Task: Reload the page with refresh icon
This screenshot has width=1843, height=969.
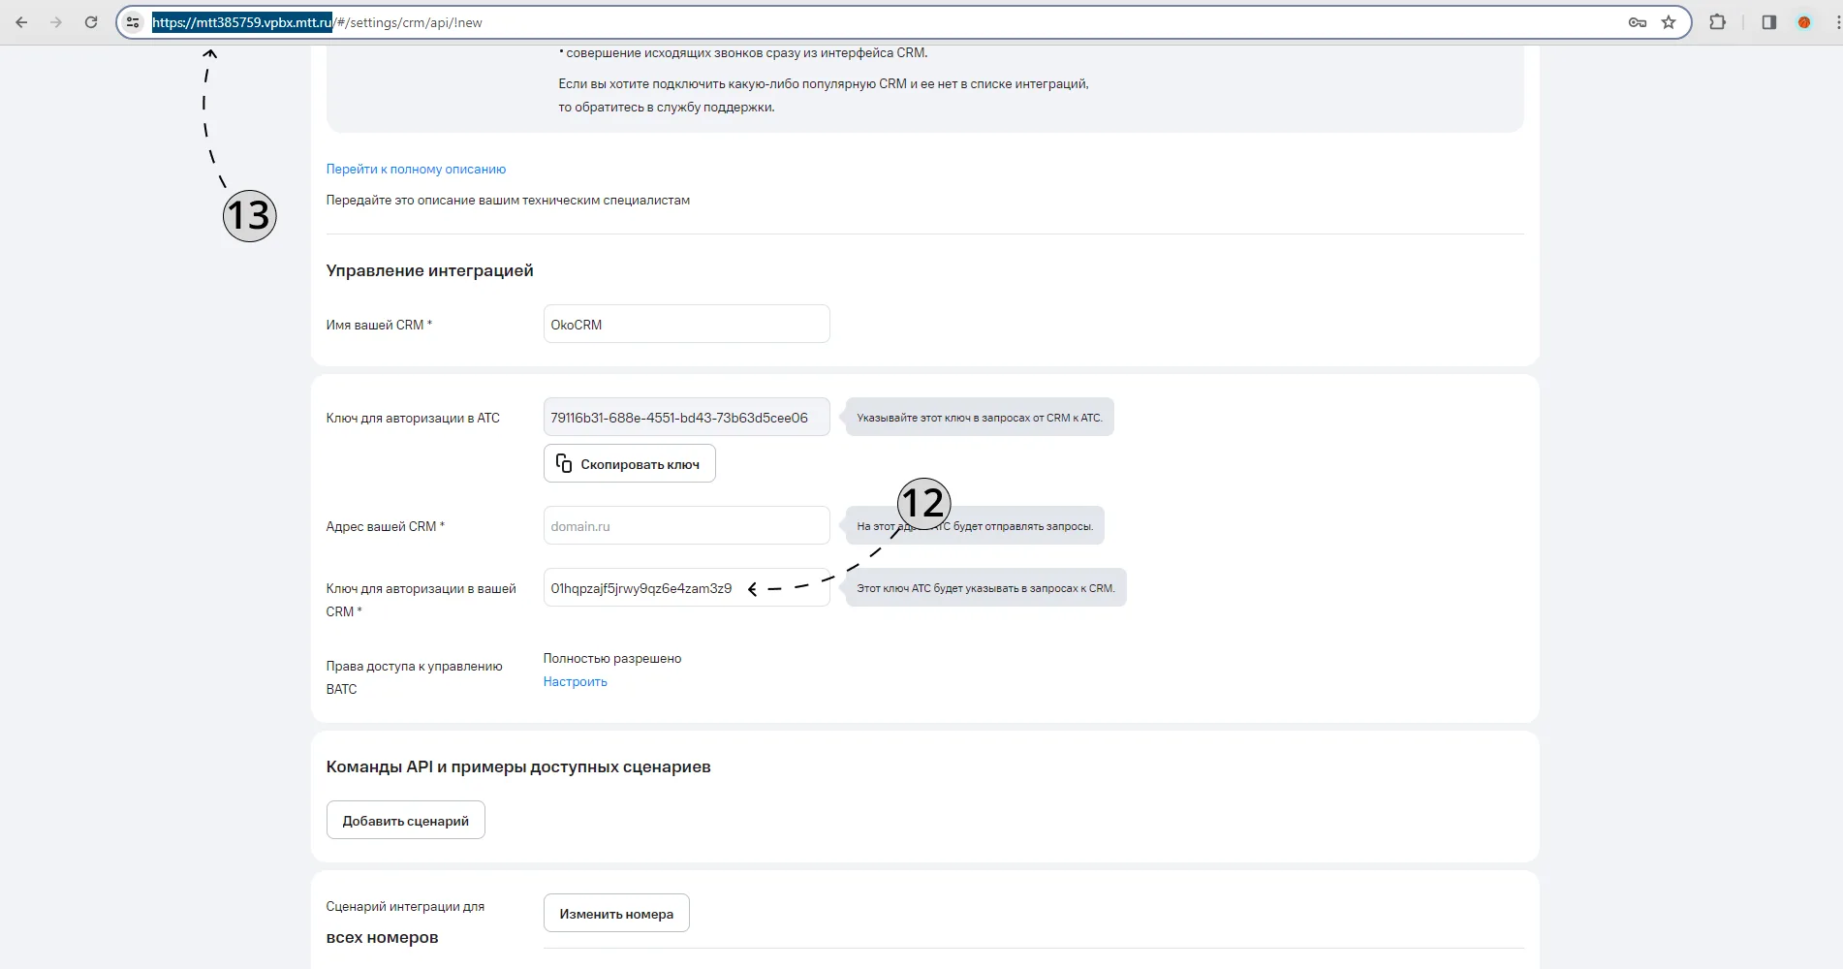Action: [x=91, y=22]
